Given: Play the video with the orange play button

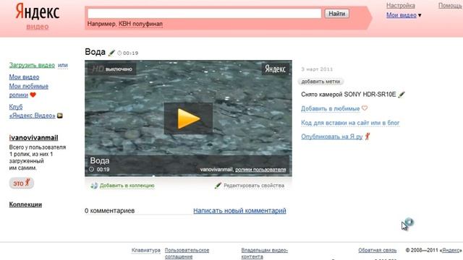Looking at the screenshot, I should (188, 118).
